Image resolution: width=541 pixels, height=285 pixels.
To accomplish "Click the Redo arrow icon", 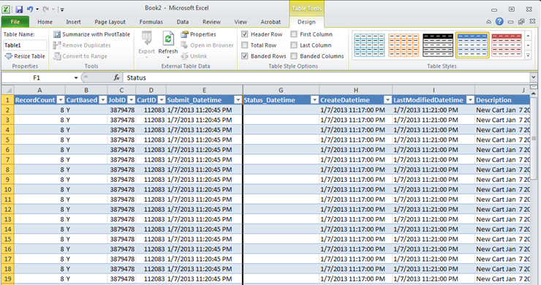I will [x=45, y=9].
